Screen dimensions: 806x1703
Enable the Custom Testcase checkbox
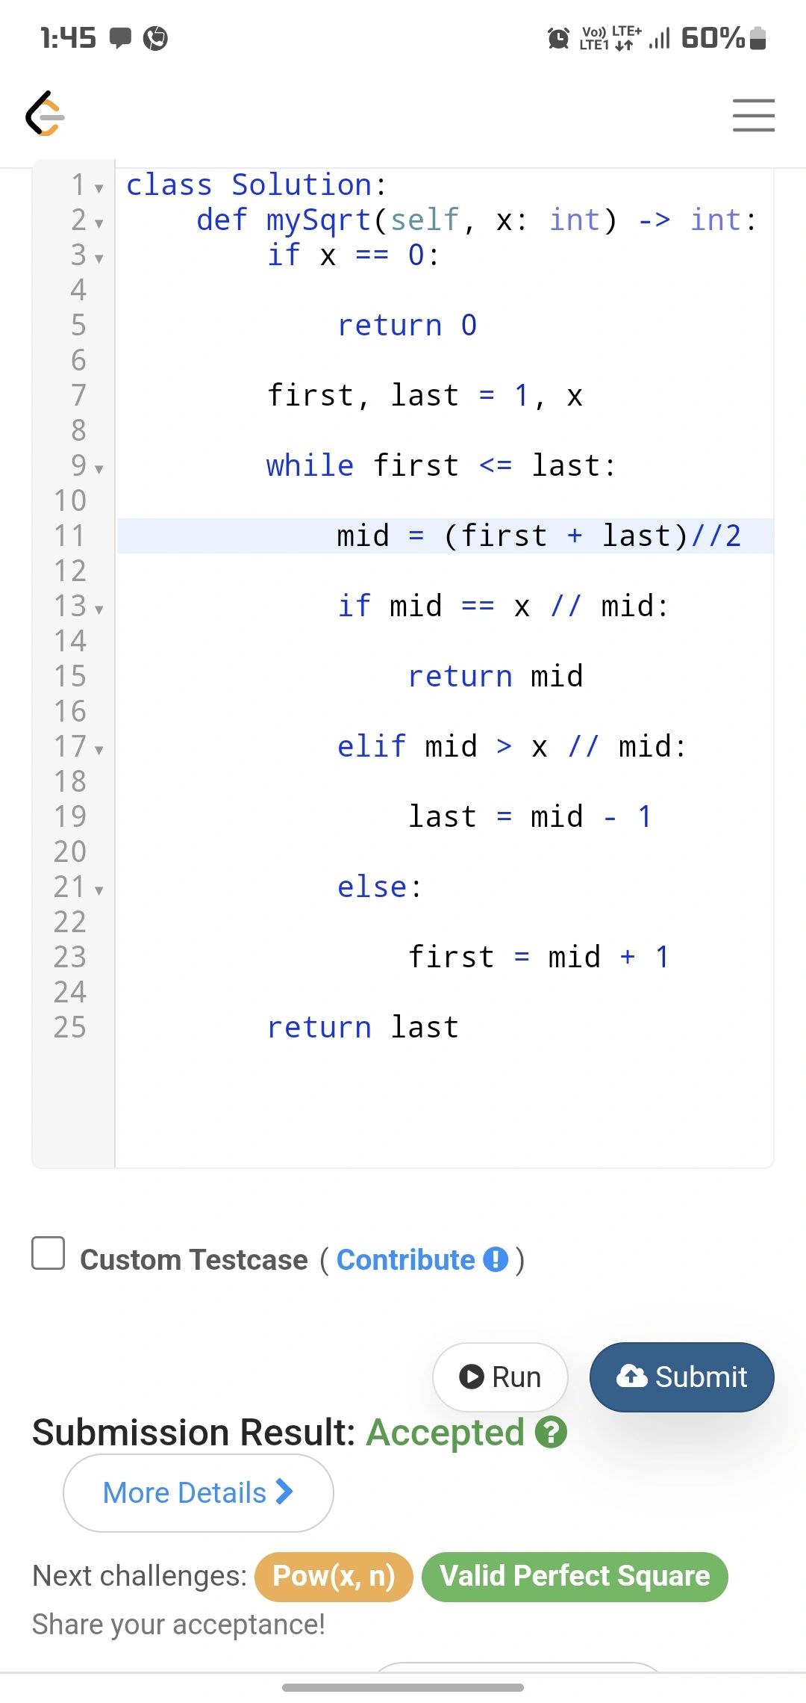tap(49, 1253)
